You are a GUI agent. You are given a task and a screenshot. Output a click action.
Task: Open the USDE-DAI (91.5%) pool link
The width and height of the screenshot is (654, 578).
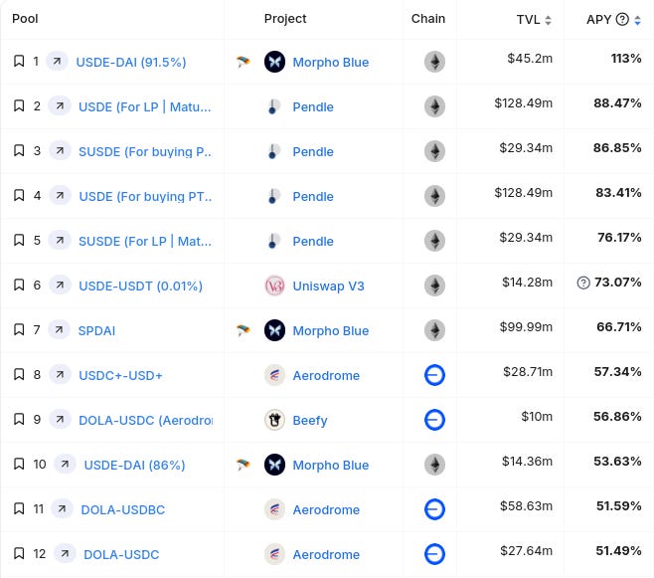[131, 63]
